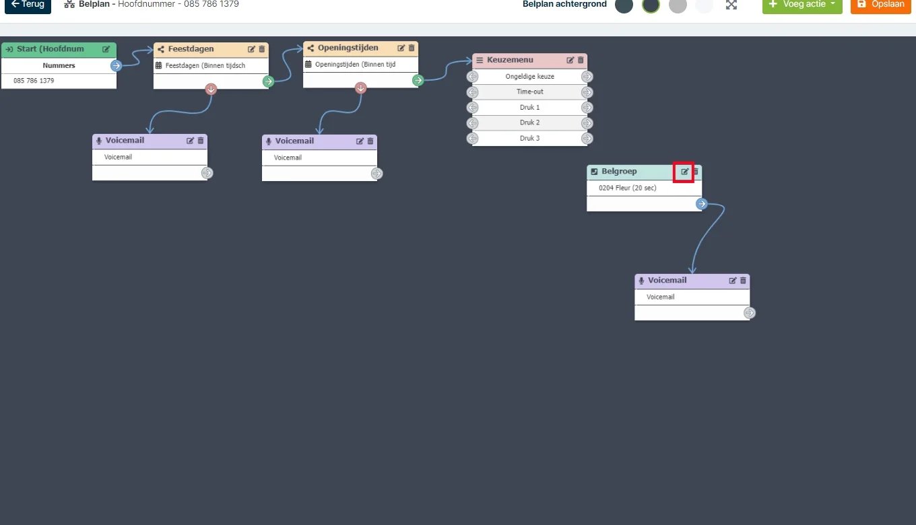Click the fullscreen expand icon
The image size is (916, 525).
731,5
